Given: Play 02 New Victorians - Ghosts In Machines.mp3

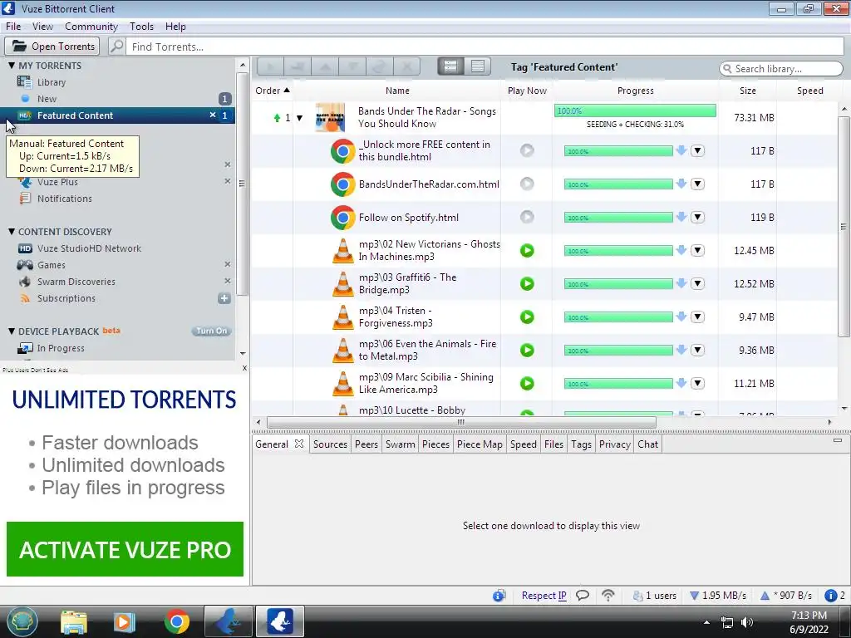Looking at the screenshot, I should coord(527,251).
